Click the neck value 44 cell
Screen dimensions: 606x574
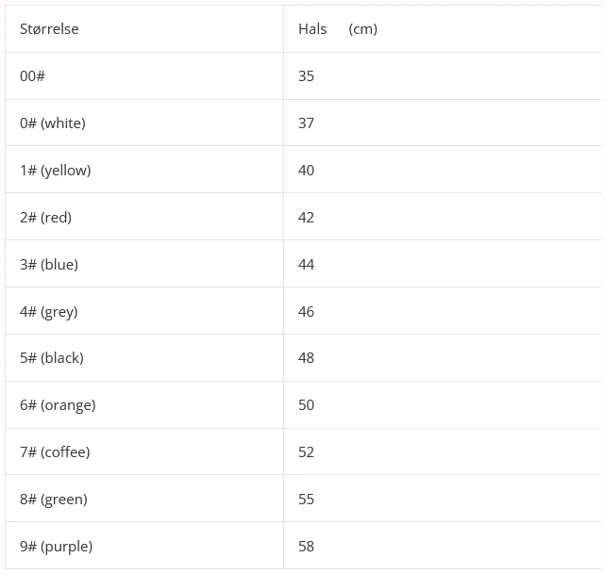click(307, 265)
